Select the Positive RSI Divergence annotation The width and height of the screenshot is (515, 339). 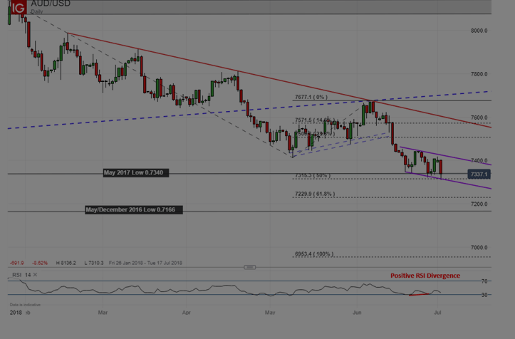click(425, 276)
